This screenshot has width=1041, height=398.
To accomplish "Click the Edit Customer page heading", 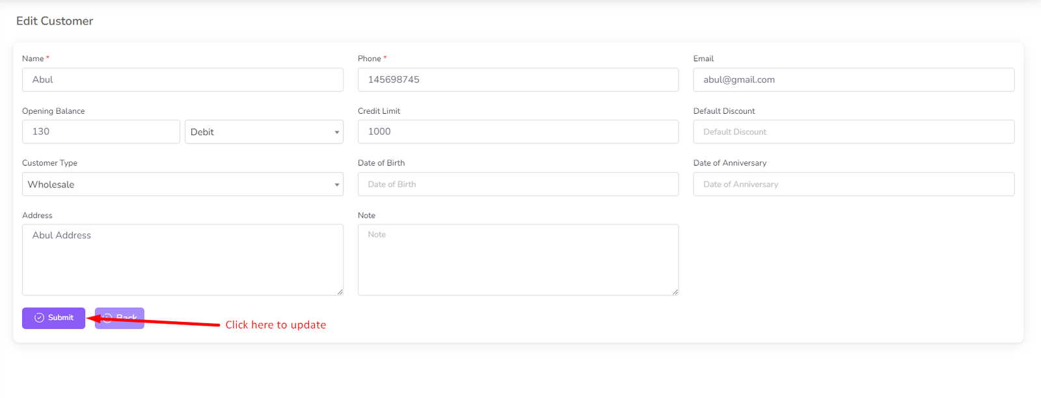I will pyautogui.click(x=55, y=21).
